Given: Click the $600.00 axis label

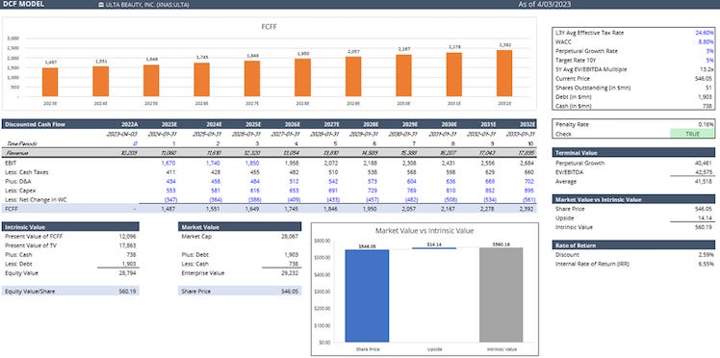Looking at the screenshot, I should 322,241.
